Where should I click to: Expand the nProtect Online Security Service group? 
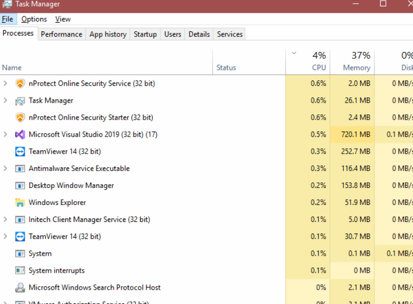(x=5, y=84)
